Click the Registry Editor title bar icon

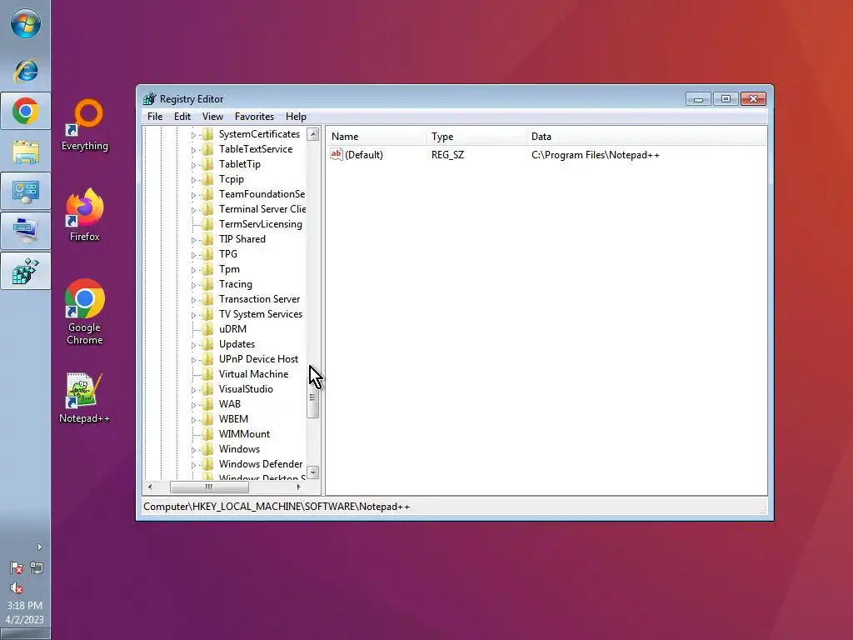click(149, 99)
